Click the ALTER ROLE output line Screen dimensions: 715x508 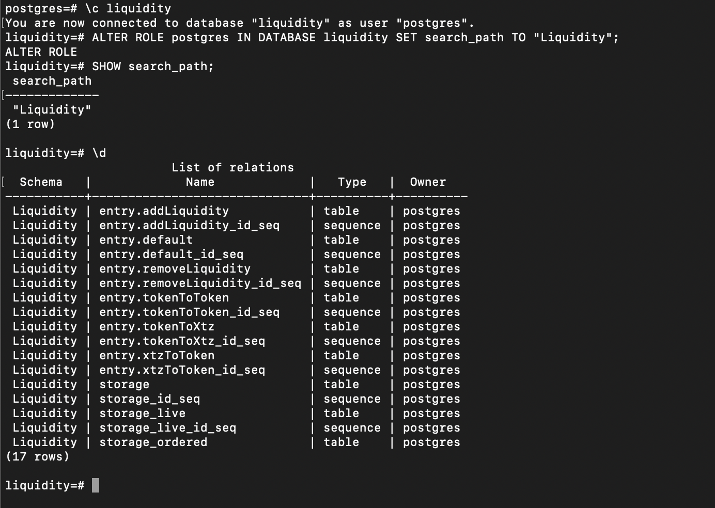(x=41, y=52)
